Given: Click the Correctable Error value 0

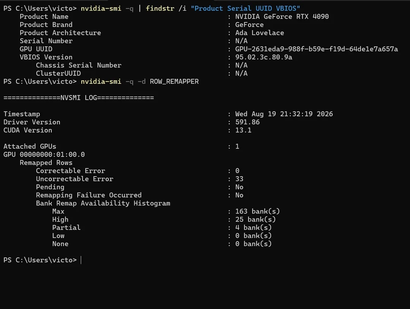Looking at the screenshot, I should (x=237, y=171).
